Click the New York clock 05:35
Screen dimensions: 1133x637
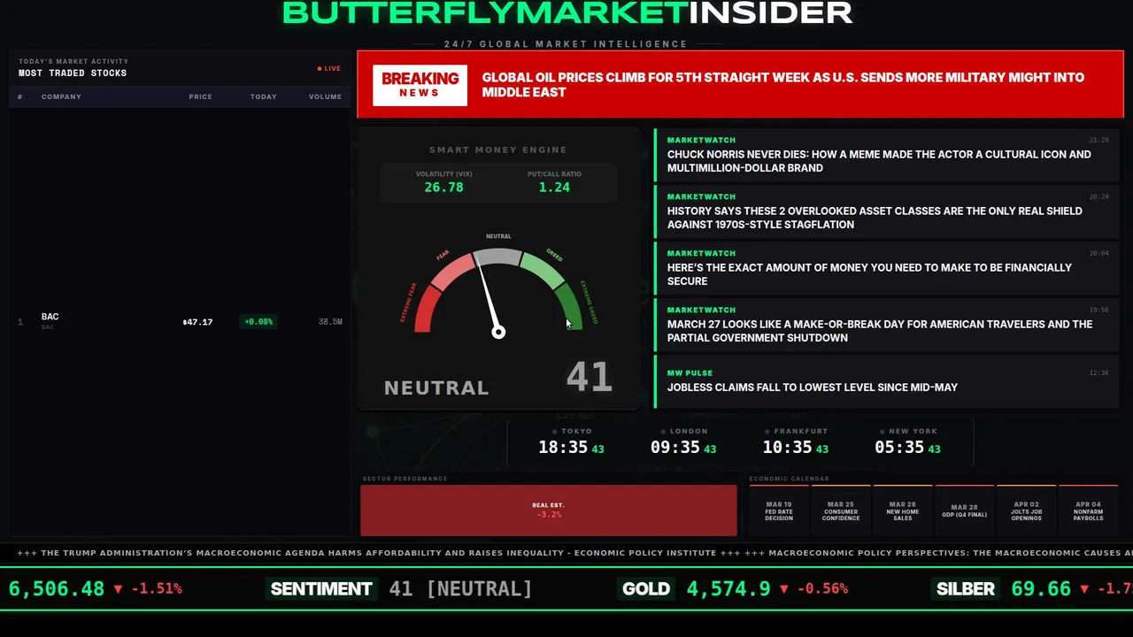click(x=899, y=448)
